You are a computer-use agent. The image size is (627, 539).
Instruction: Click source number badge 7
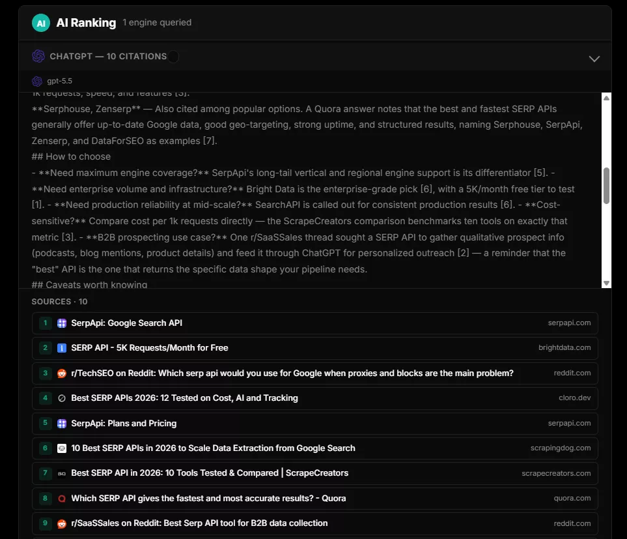45,473
